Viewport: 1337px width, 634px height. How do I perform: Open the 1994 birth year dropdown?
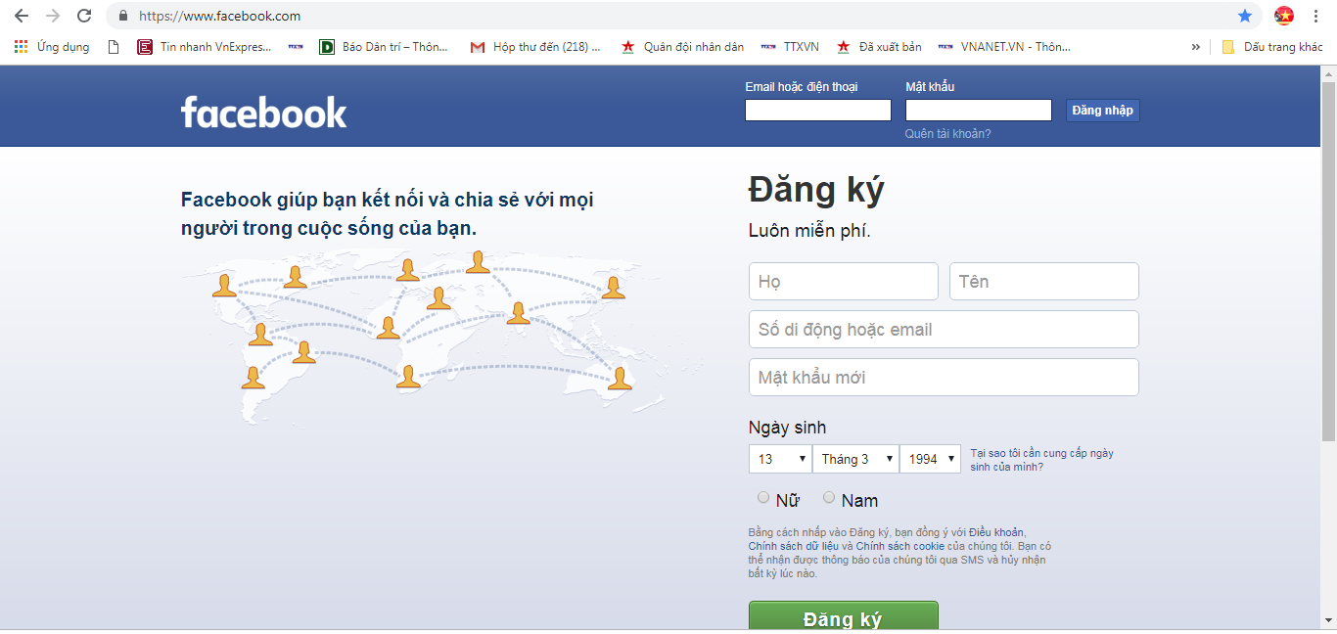tap(929, 458)
